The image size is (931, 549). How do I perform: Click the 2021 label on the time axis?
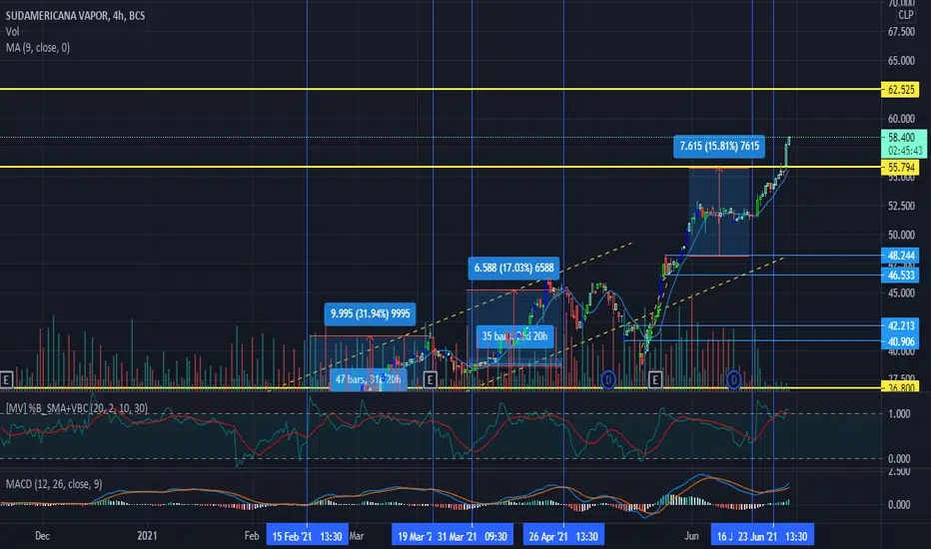click(x=147, y=536)
